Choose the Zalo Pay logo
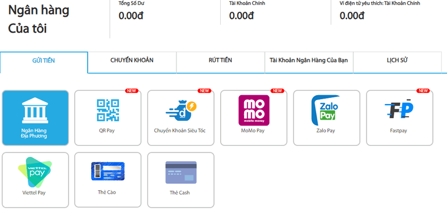This screenshot has height=212, width=447. tap(325, 110)
